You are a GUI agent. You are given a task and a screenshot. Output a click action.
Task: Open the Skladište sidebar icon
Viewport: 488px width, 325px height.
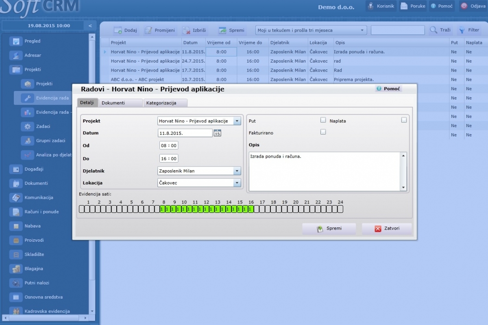point(16,254)
